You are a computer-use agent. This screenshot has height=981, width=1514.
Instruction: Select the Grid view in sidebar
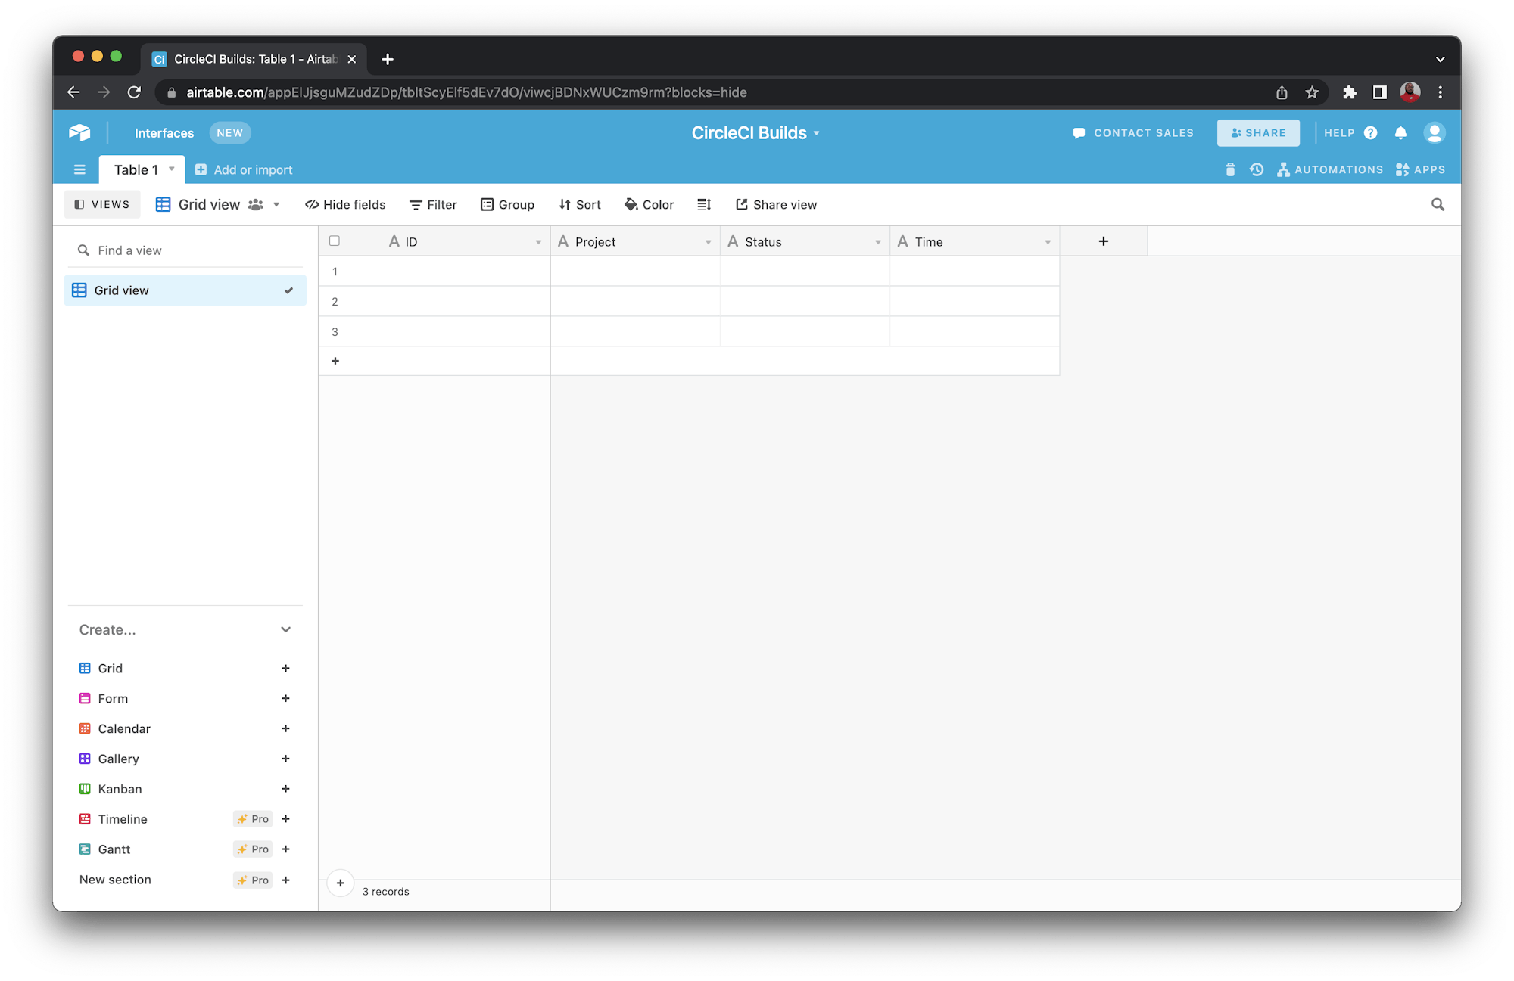point(121,290)
